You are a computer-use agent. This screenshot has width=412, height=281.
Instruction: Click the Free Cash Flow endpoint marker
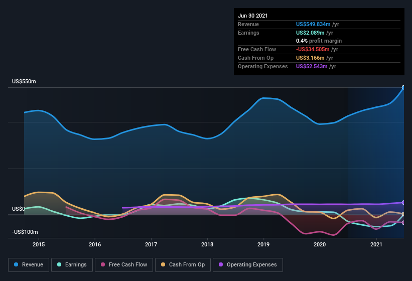pos(403,223)
